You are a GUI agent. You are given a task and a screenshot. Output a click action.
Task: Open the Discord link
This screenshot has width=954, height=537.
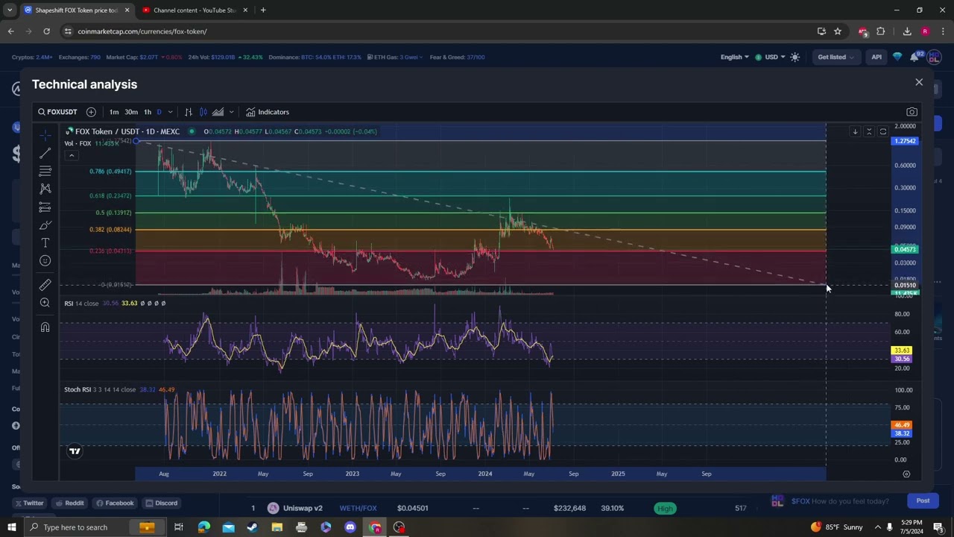[x=162, y=503]
